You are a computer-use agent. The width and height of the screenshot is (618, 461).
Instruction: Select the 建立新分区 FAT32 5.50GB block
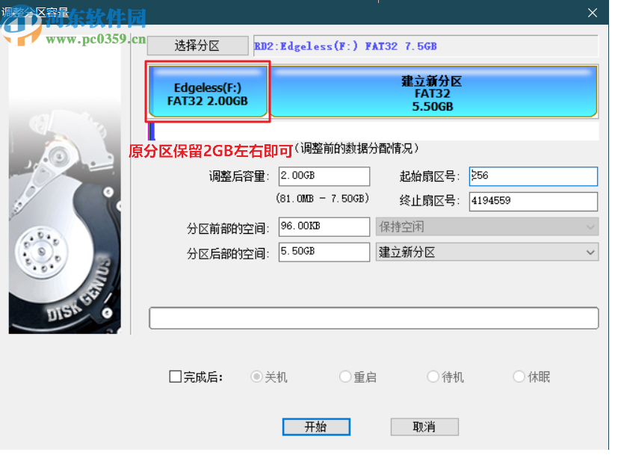coord(433,91)
